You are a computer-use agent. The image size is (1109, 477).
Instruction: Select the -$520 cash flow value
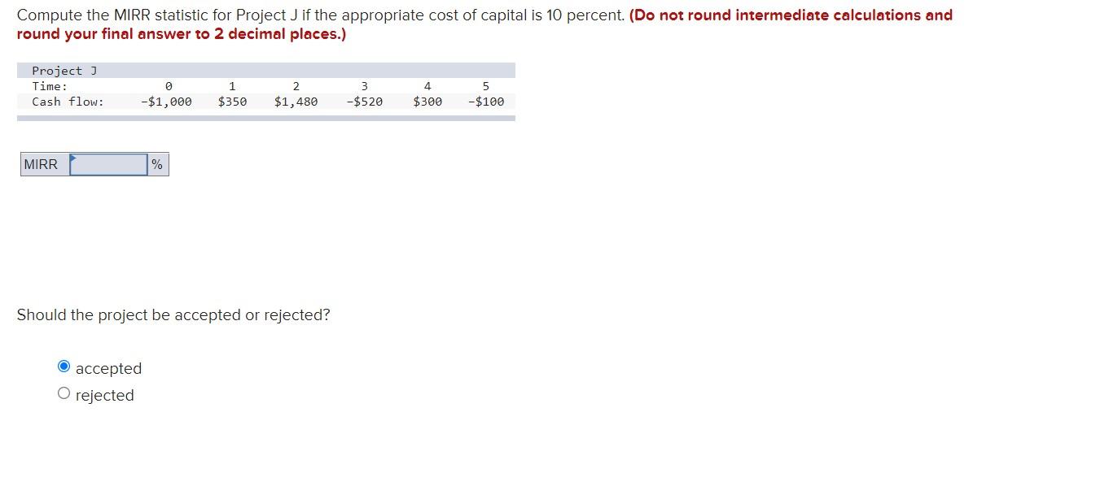pos(363,101)
